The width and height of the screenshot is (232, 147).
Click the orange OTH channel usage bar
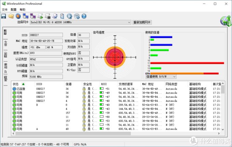coord(177,73)
